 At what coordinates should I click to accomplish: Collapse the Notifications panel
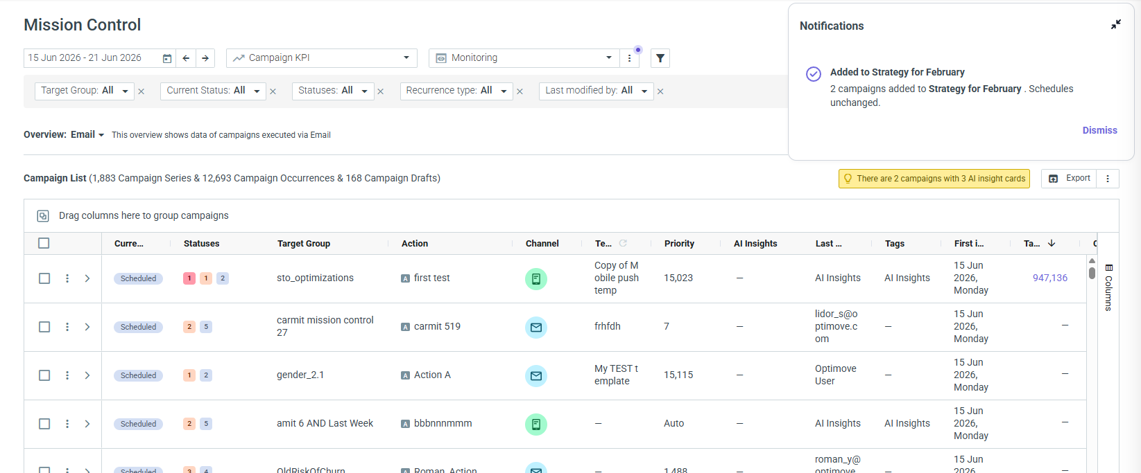pyautogui.click(x=1116, y=24)
